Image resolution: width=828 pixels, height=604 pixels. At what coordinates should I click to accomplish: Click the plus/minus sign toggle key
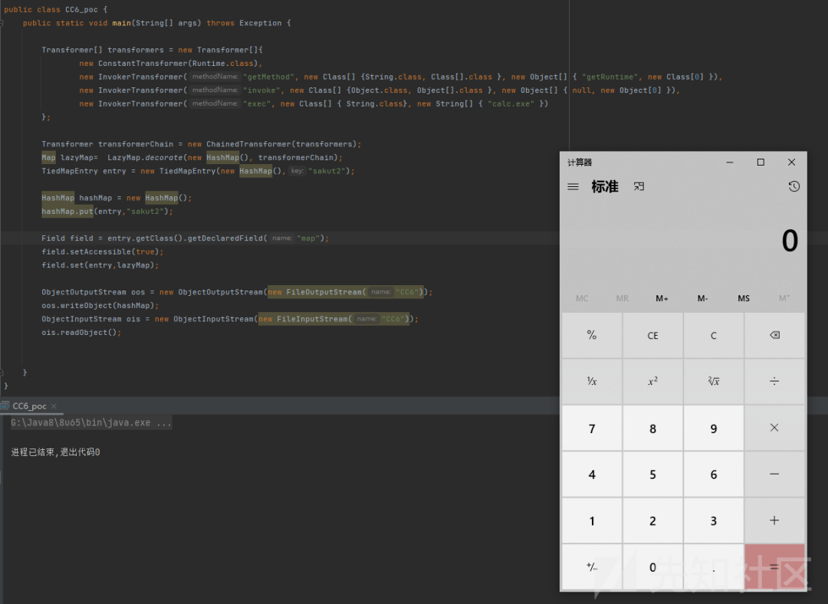(592, 566)
